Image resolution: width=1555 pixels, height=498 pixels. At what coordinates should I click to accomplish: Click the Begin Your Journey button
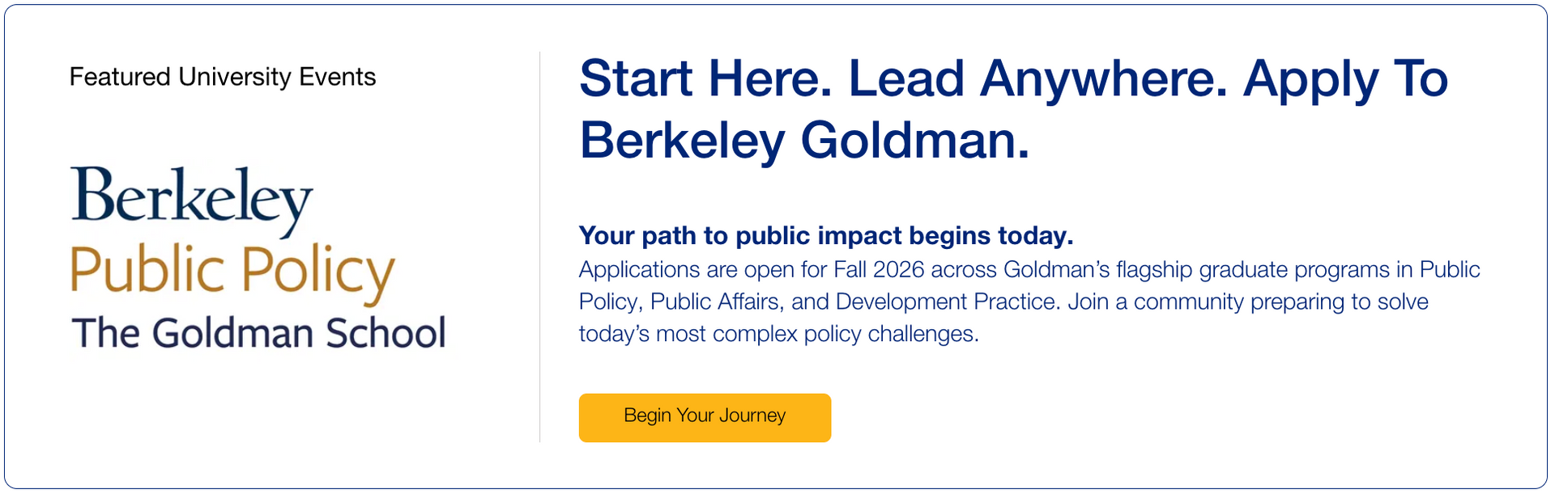click(x=705, y=417)
